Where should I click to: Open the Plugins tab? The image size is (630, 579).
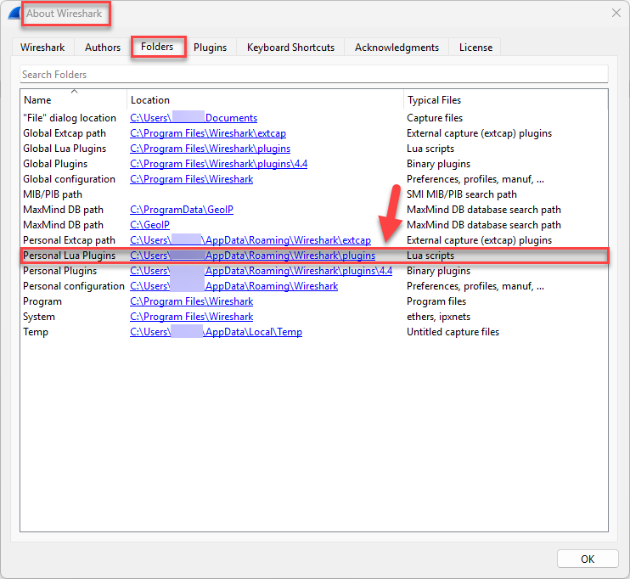click(x=210, y=48)
